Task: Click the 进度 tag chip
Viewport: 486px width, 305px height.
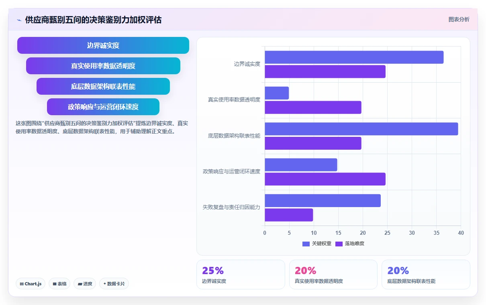Action: click(x=85, y=284)
